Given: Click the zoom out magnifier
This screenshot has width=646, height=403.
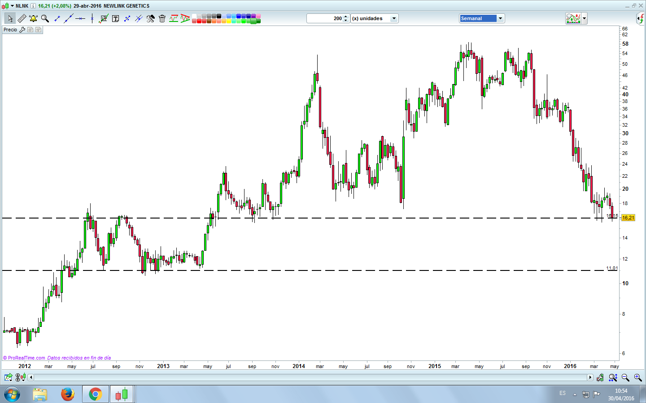Looking at the screenshot, I should coord(625,377).
